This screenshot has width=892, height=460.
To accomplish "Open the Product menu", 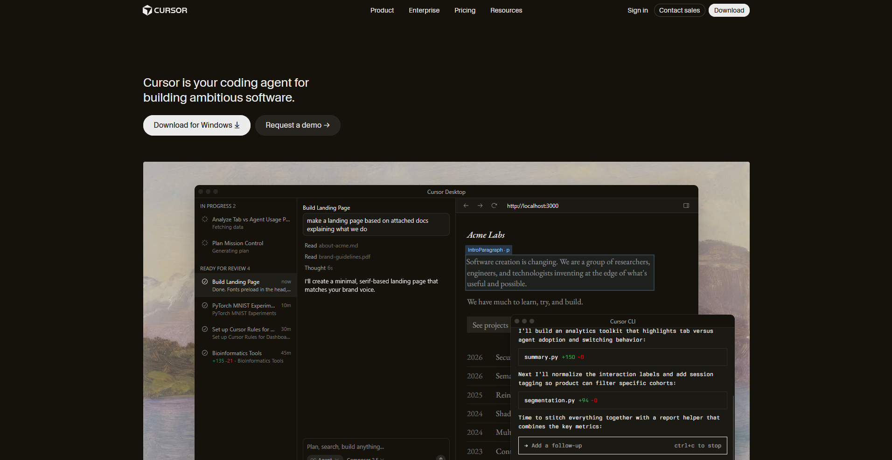I will (x=382, y=10).
